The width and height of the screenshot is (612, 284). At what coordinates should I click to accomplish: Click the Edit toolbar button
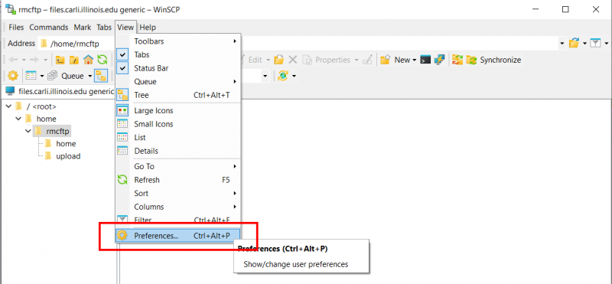(x=255, y=60)
